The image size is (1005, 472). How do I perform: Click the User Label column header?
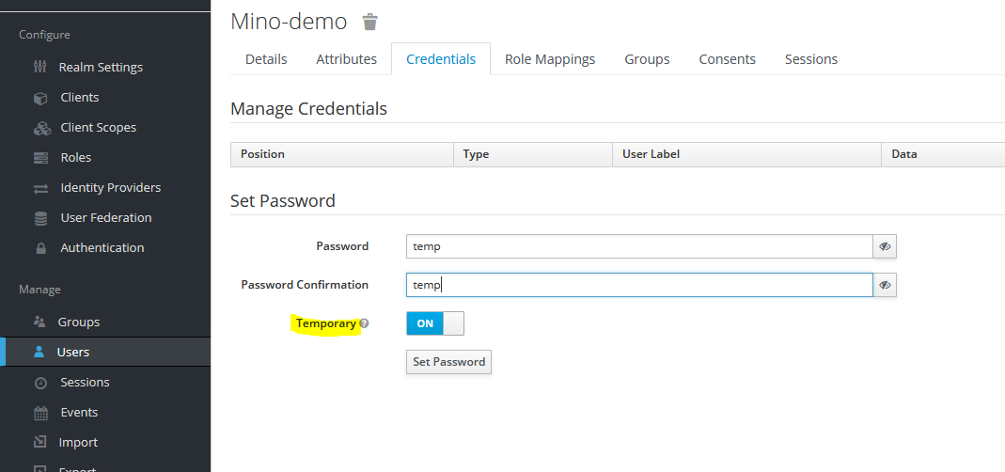click(x=746, y=154)
